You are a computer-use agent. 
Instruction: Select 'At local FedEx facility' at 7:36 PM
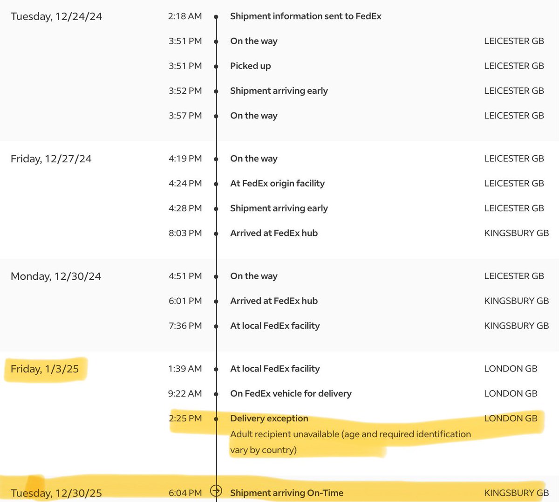275,326
